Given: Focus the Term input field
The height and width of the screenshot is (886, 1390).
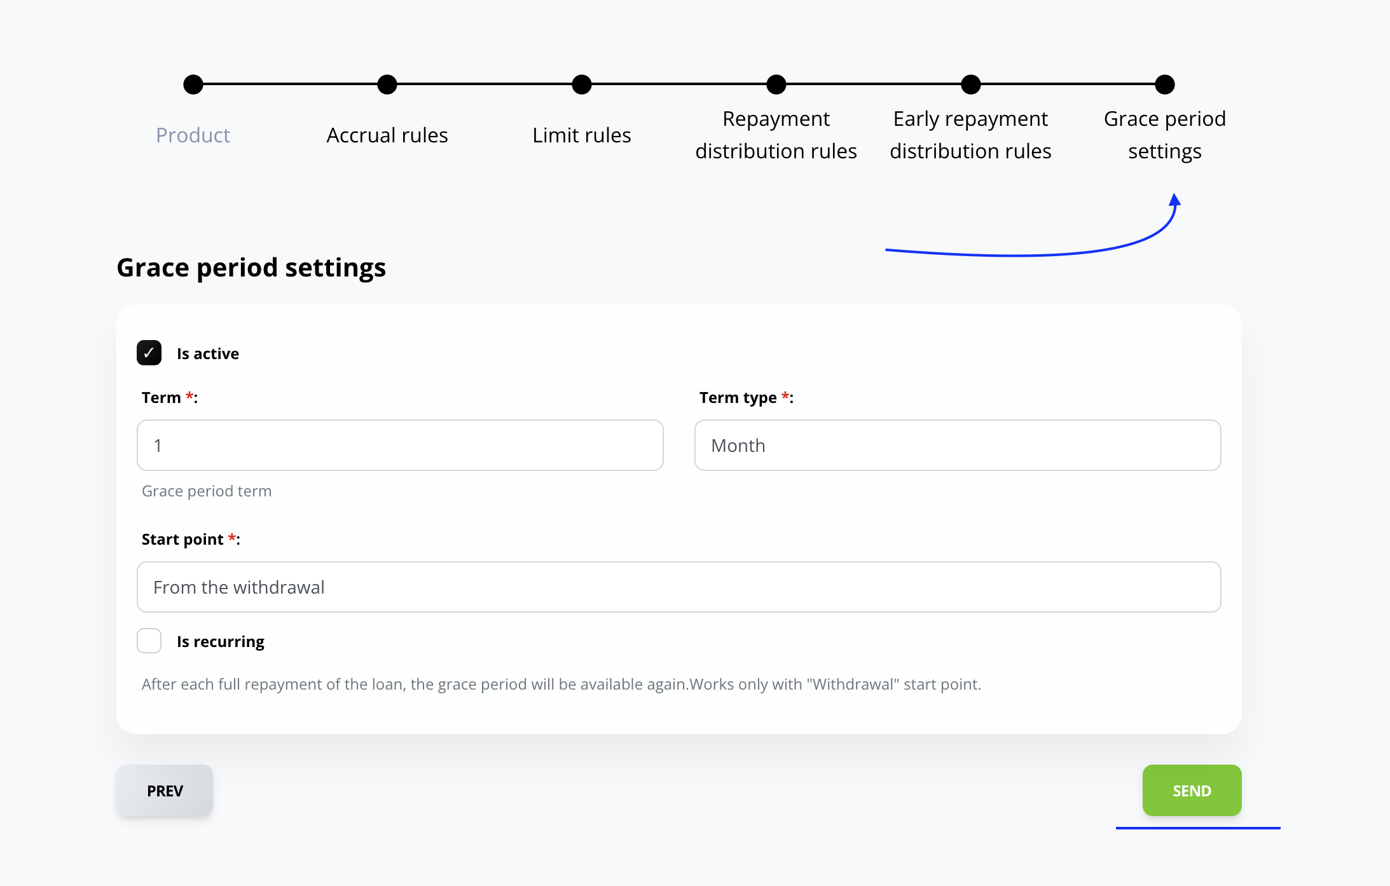Looking at the screenshot, I should coord(400,446).
